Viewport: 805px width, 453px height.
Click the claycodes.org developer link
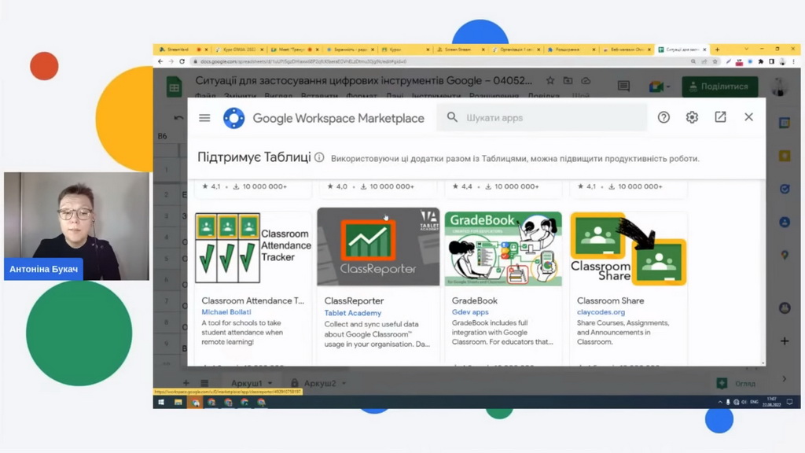601,311
